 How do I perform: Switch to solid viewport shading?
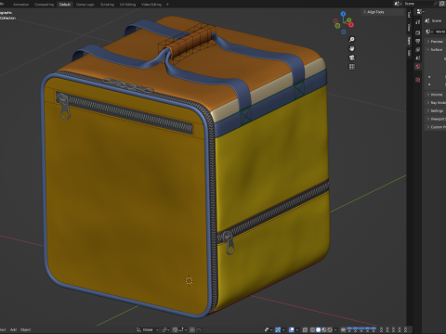(318, 329)
